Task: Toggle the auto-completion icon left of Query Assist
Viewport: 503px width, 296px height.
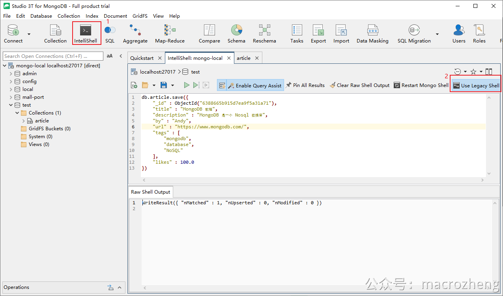Action: point(222,85)
